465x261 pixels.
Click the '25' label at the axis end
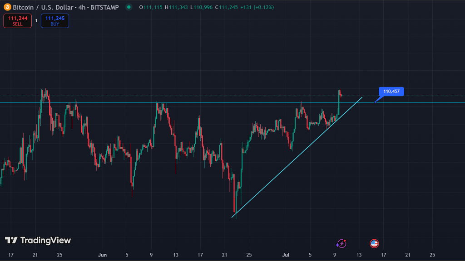point(432,255)
